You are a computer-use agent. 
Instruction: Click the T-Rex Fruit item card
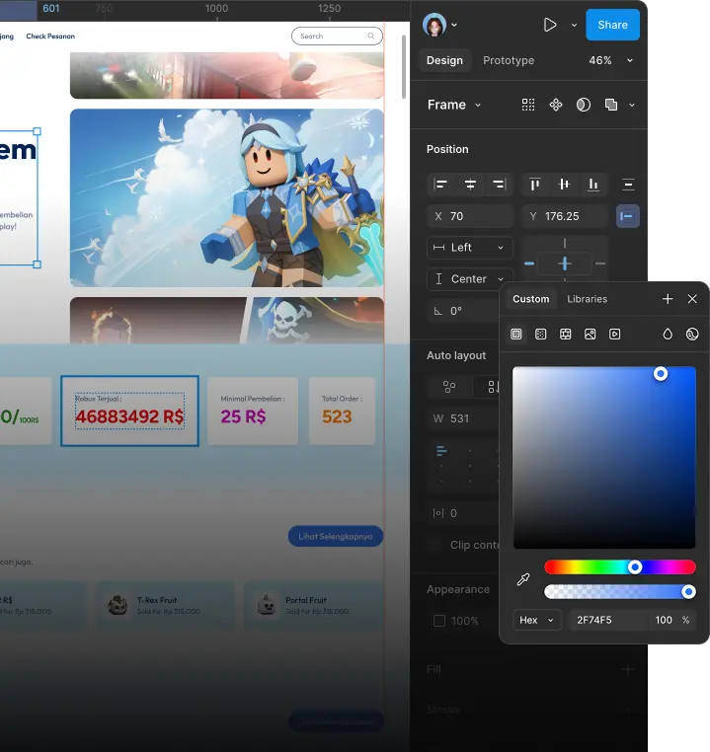click(x=166, y=605)
